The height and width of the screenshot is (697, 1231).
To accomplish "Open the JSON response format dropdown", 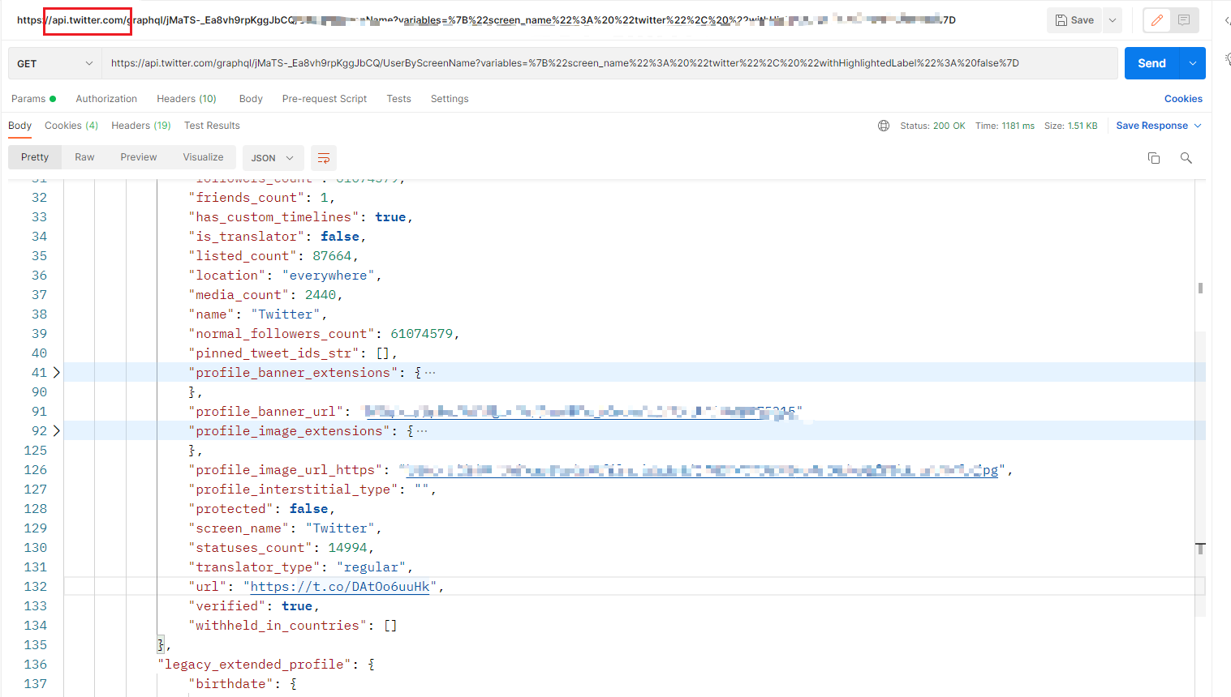I will tap(273, 158).
